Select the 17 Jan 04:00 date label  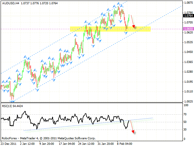click(67, 143)
